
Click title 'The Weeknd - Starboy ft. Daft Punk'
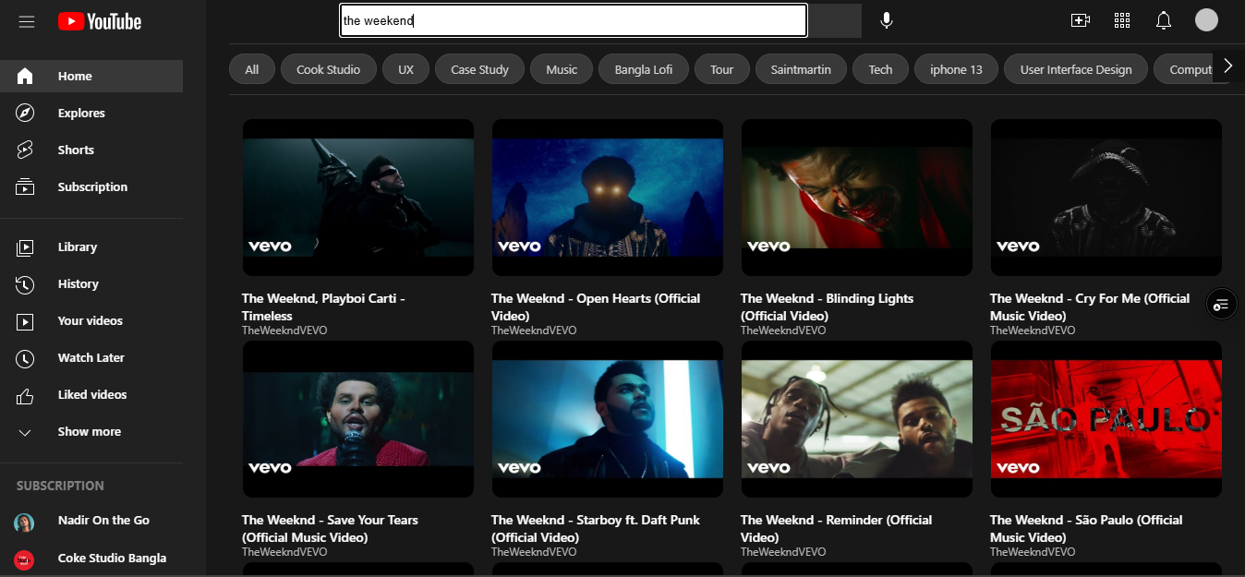(x=596, y=529)
